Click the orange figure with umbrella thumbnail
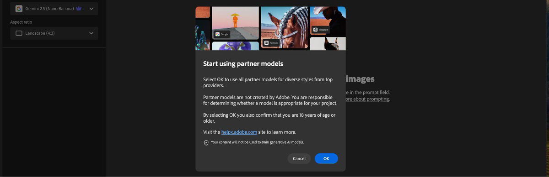 [235, 23]
